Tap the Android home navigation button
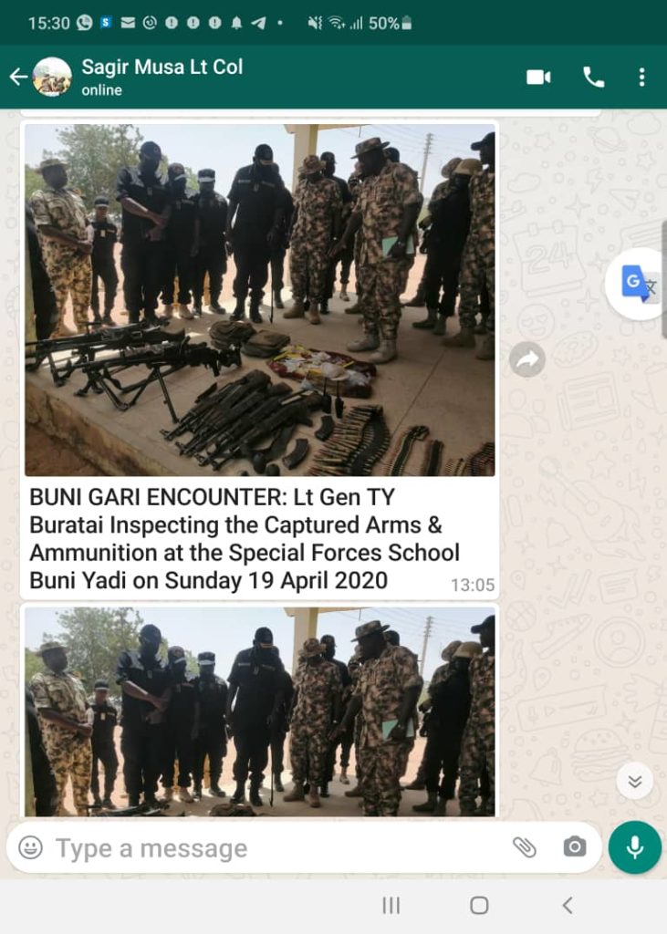The height and width of the screenshot is (934, 667). coord(479,906)
